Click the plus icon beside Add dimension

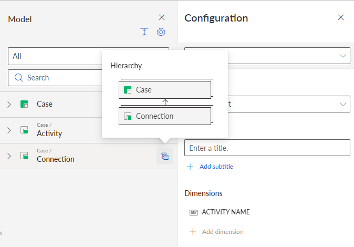[x=193, y=232]
